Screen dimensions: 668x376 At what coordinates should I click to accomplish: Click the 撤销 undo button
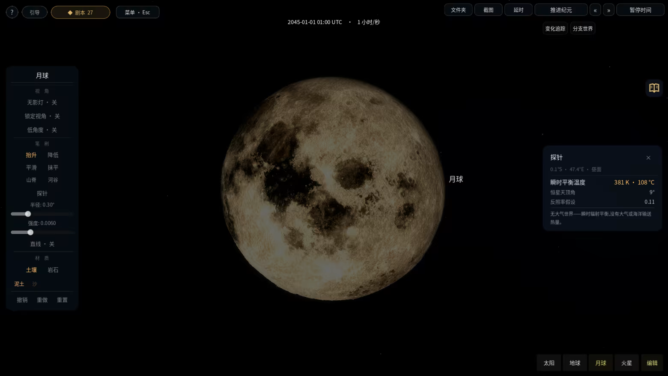[22, 300]
